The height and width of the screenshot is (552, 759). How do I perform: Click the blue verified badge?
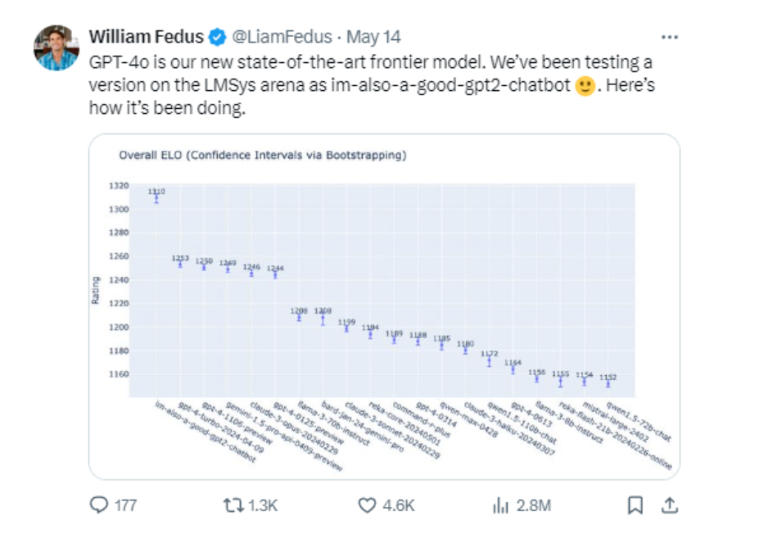click(217, 38)
